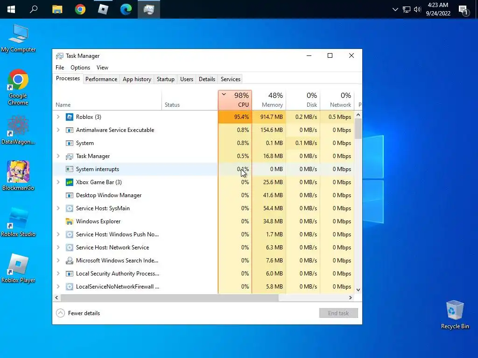Click the Service Host: SysMain gear icon
The width and height of the screenshot is (478, 358).
pos(70,208)
